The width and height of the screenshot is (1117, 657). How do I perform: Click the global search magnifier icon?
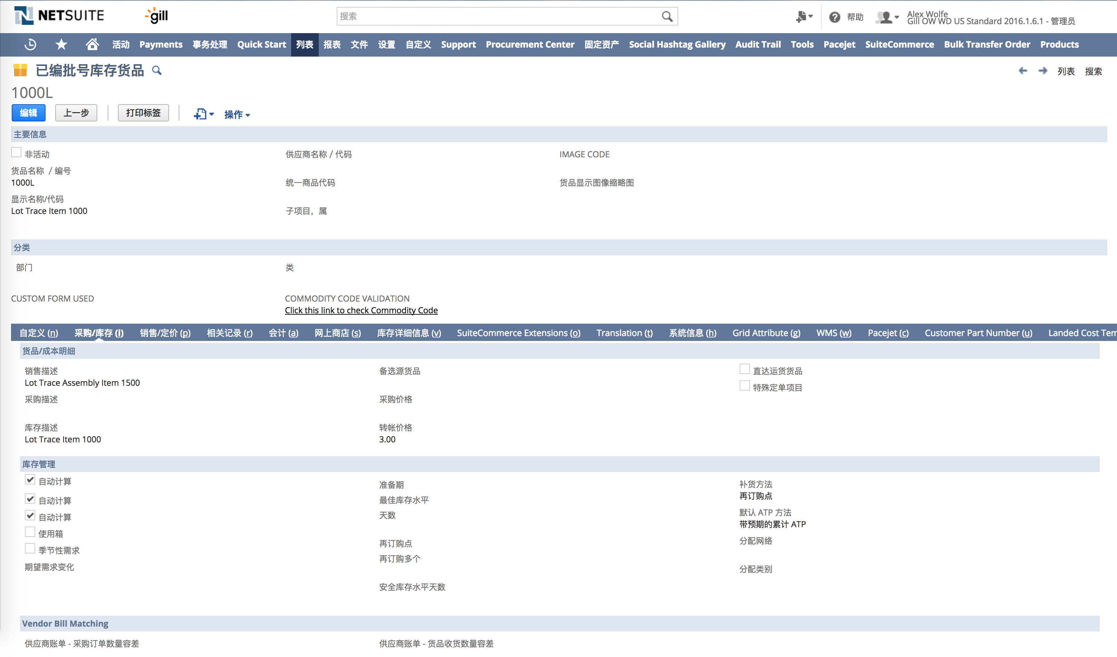667,17
